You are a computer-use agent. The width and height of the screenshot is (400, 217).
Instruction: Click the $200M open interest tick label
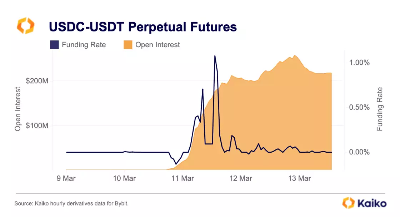[x=37, y=81]
